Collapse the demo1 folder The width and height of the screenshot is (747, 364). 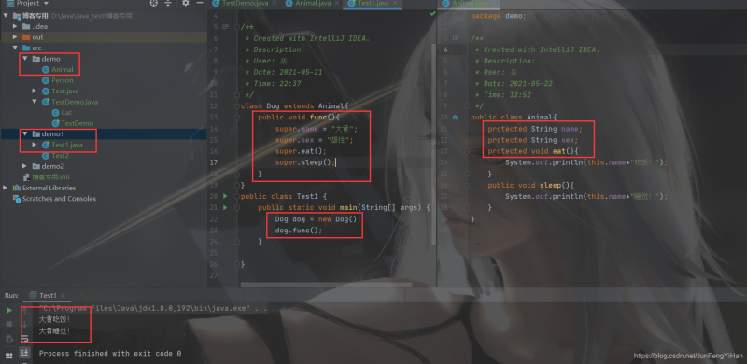click(x=25, y=133)
